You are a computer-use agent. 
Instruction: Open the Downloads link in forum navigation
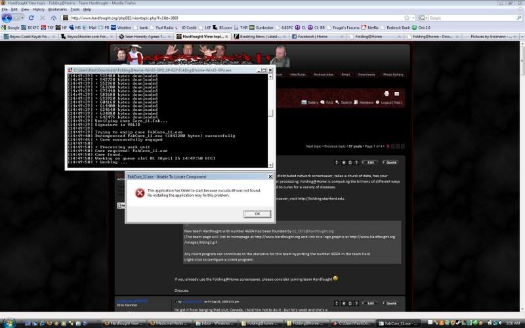367,75
